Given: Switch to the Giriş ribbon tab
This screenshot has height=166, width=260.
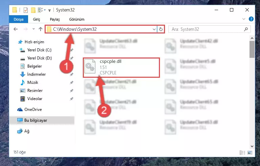Looking at the screenshot, I should [x=37, y=19].
